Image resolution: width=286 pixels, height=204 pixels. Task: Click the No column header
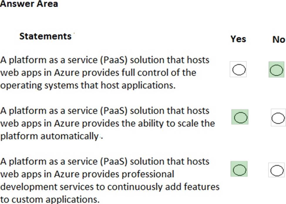point(279,40)
